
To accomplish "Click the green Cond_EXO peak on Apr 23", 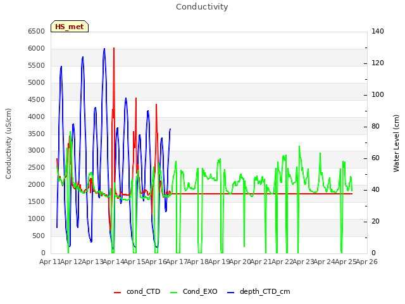I will pos(299,146).
